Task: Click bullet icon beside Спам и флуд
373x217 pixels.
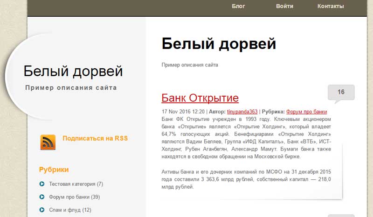Action: pyautogui.click(x=42, y=210)
